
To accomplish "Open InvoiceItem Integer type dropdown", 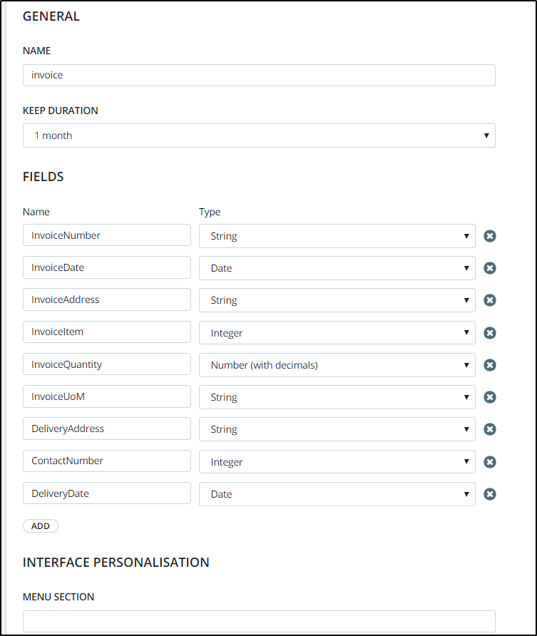I will pyautogui.click(x=337, y=333).
